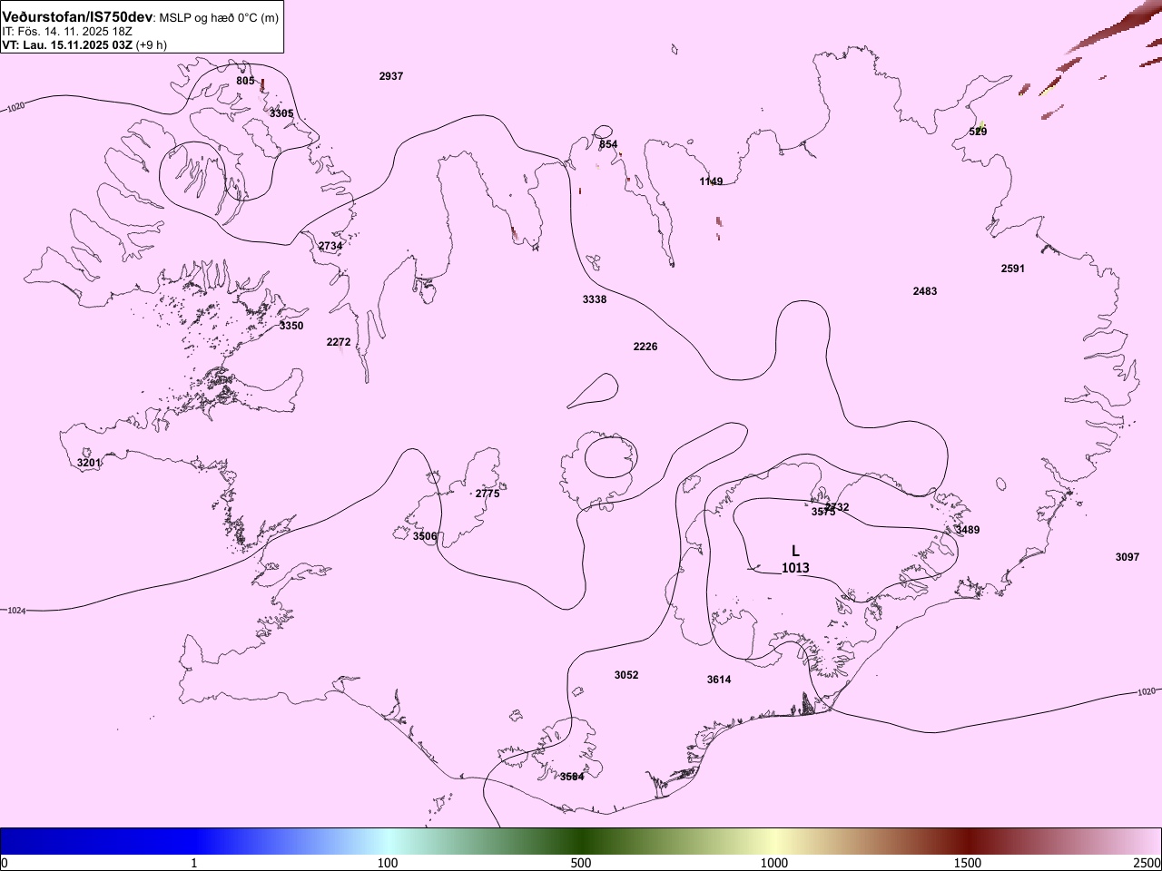
Task: Click the 2500 tick on the colour bar
Action: (1147, 863)
